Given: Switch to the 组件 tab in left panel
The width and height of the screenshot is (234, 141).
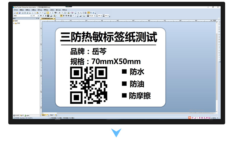Looking at the screenshot, I should click(27, 115).
